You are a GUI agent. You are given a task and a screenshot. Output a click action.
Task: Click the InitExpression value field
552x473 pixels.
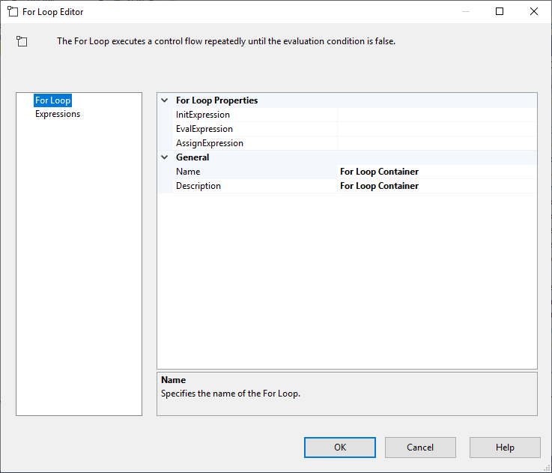(x=437, y=115)
